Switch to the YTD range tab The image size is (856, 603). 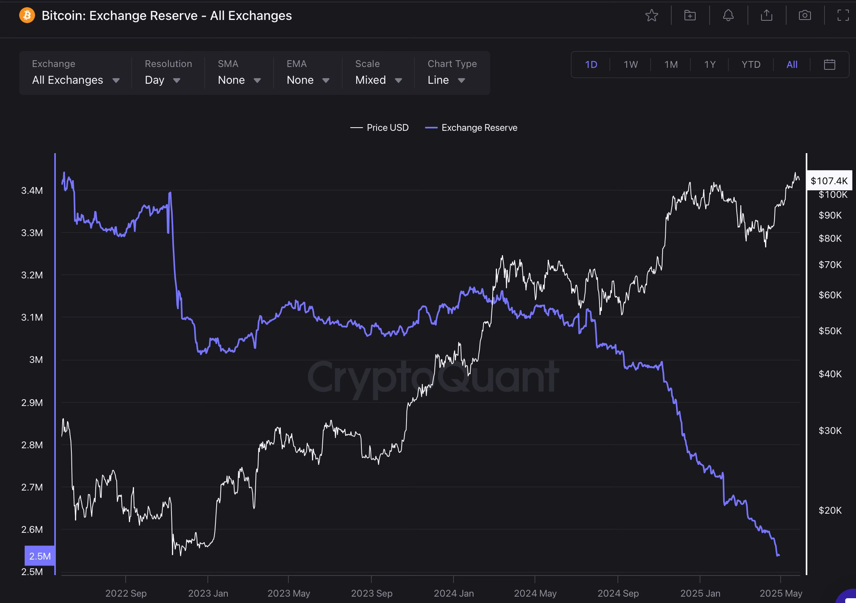click(751, 65)
